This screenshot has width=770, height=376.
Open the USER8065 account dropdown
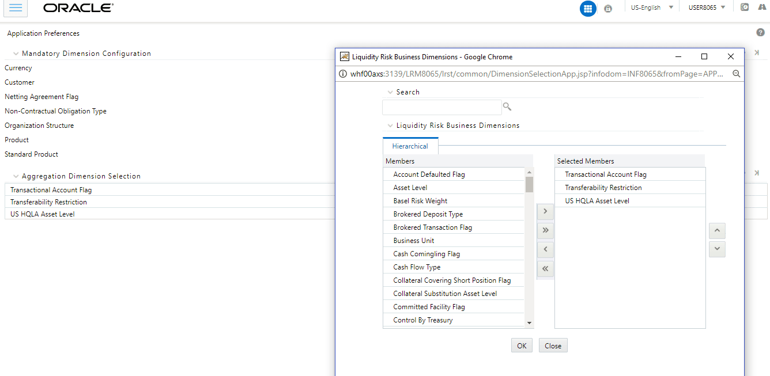[707, 7]
